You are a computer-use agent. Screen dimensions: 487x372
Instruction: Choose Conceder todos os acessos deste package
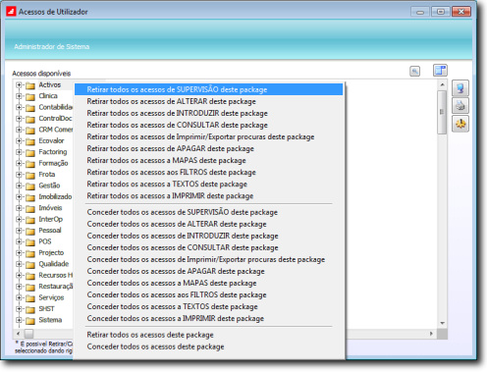point(209,346)
